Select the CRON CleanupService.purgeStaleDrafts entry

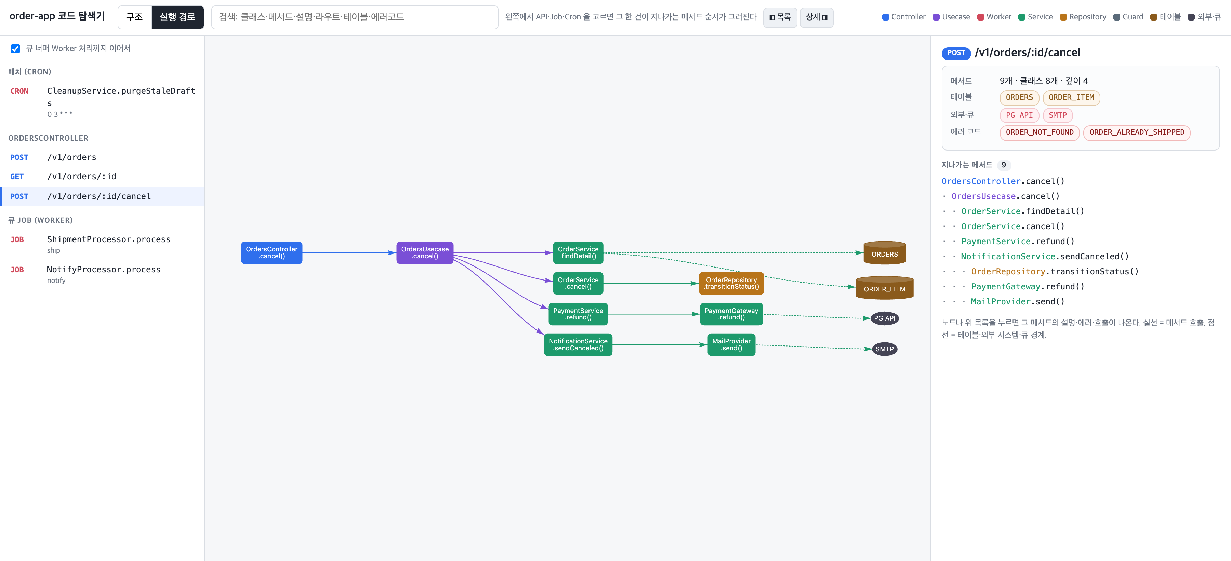pos(102,101)
